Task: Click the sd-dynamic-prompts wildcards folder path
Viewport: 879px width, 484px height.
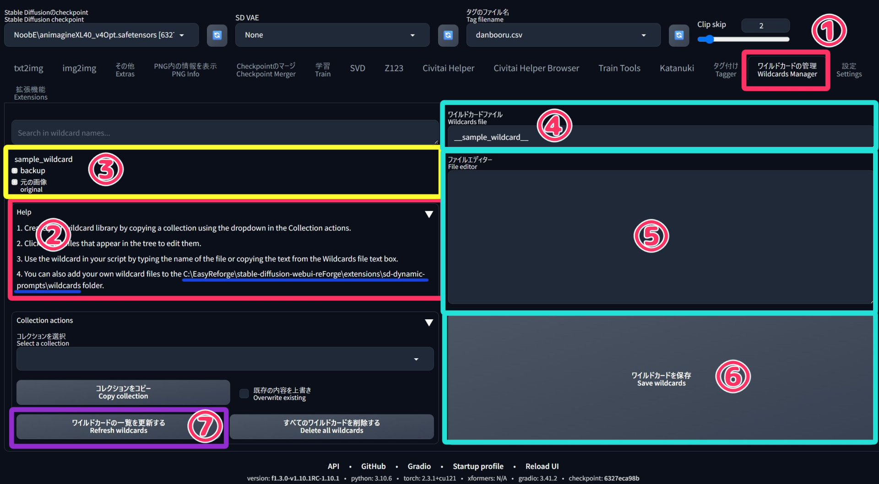Action: point(221,280)
